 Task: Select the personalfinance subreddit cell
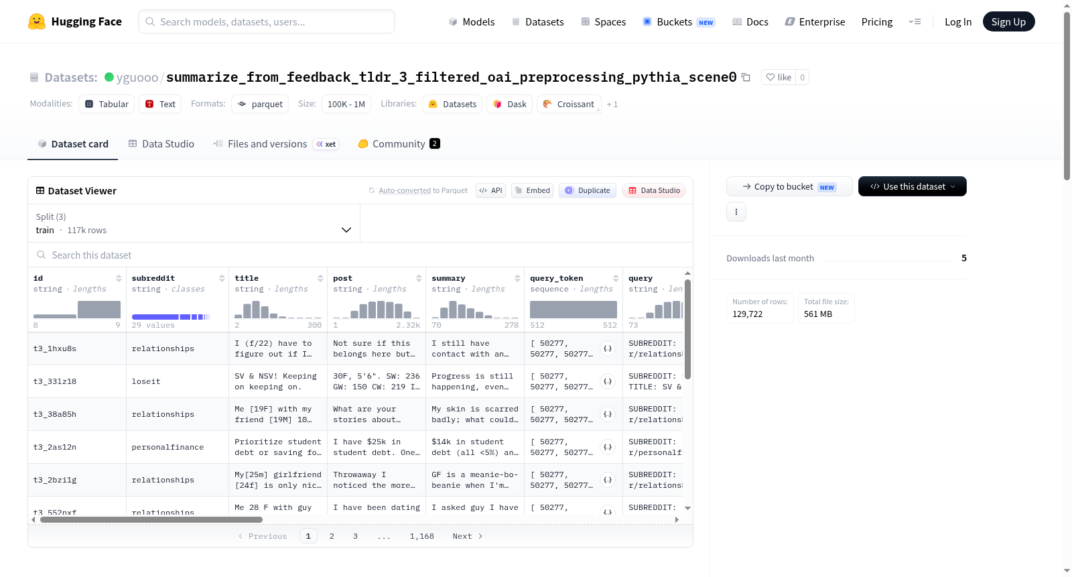coord(177,447)
